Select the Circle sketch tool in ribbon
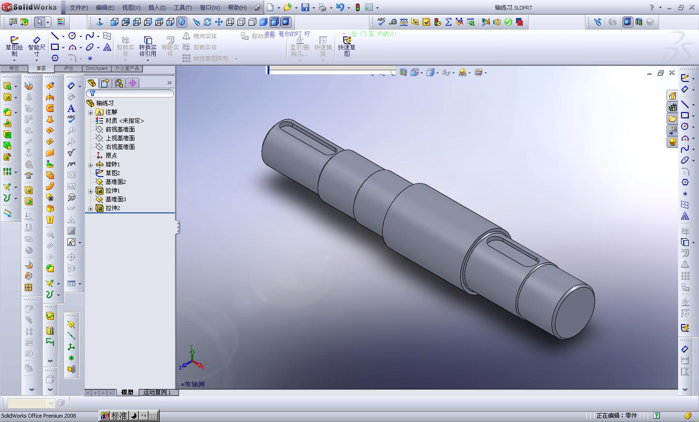 pos(72,36)
